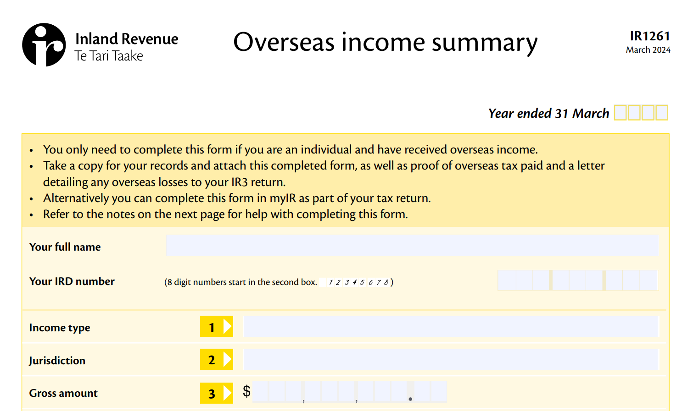Click the 'March 2024' date text
The image size is (682, 411).
[648, 50]
